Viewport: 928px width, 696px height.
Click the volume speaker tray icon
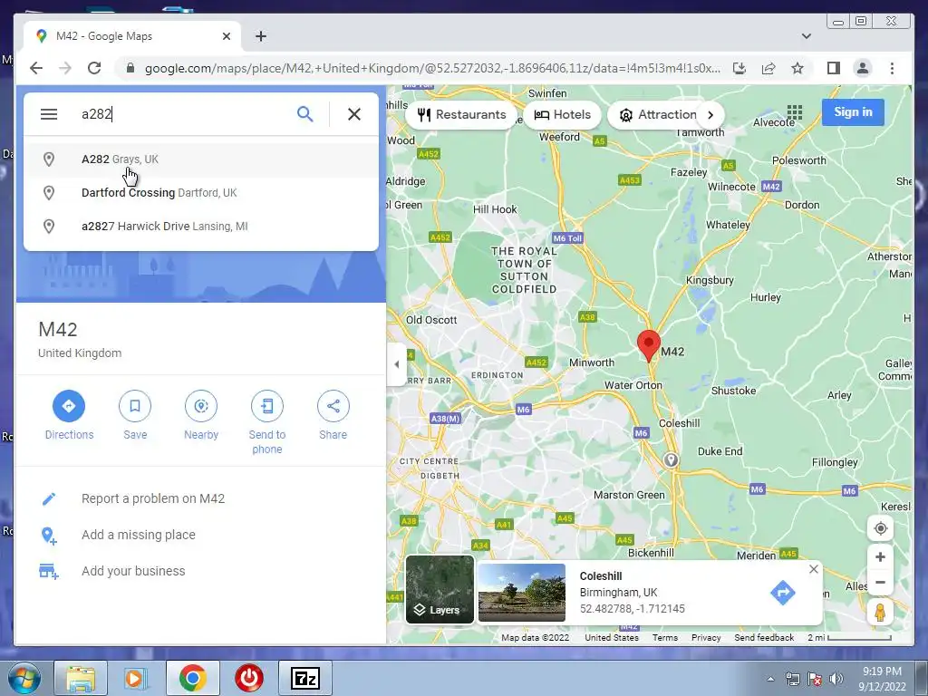[x=836, y=679]
